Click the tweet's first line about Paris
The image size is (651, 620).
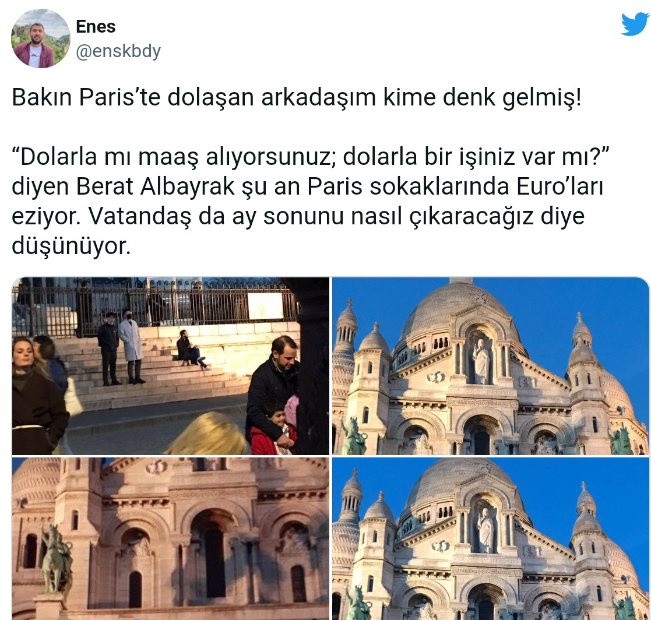click(297, 98)
